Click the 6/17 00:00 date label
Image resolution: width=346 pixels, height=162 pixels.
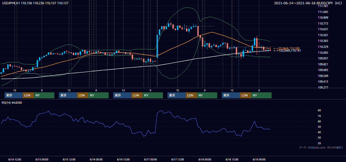point(151,160)
